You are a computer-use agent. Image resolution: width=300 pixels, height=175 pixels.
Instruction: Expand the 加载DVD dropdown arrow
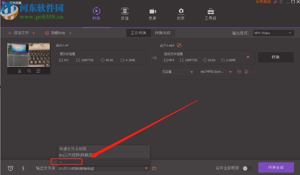click(70, 33)
